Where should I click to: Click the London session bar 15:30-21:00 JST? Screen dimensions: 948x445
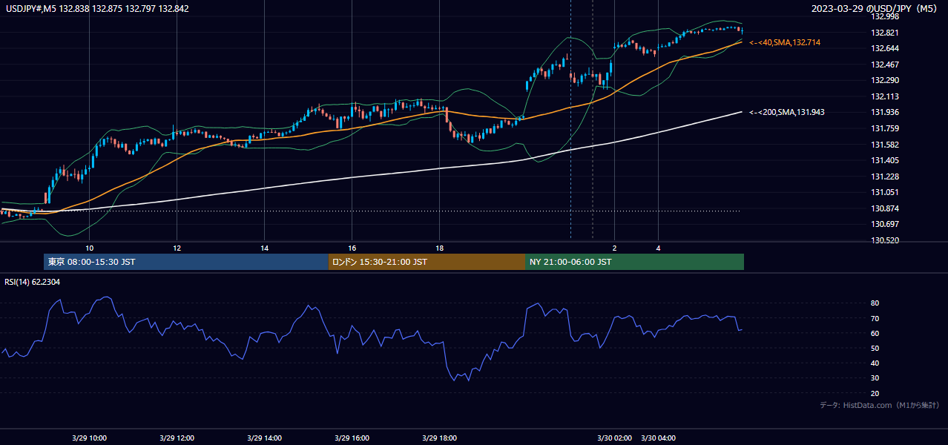point(427,262)
